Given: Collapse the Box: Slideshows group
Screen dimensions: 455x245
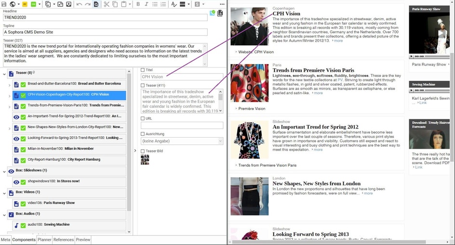Looking at the screenshot, I should click(4, 172).
